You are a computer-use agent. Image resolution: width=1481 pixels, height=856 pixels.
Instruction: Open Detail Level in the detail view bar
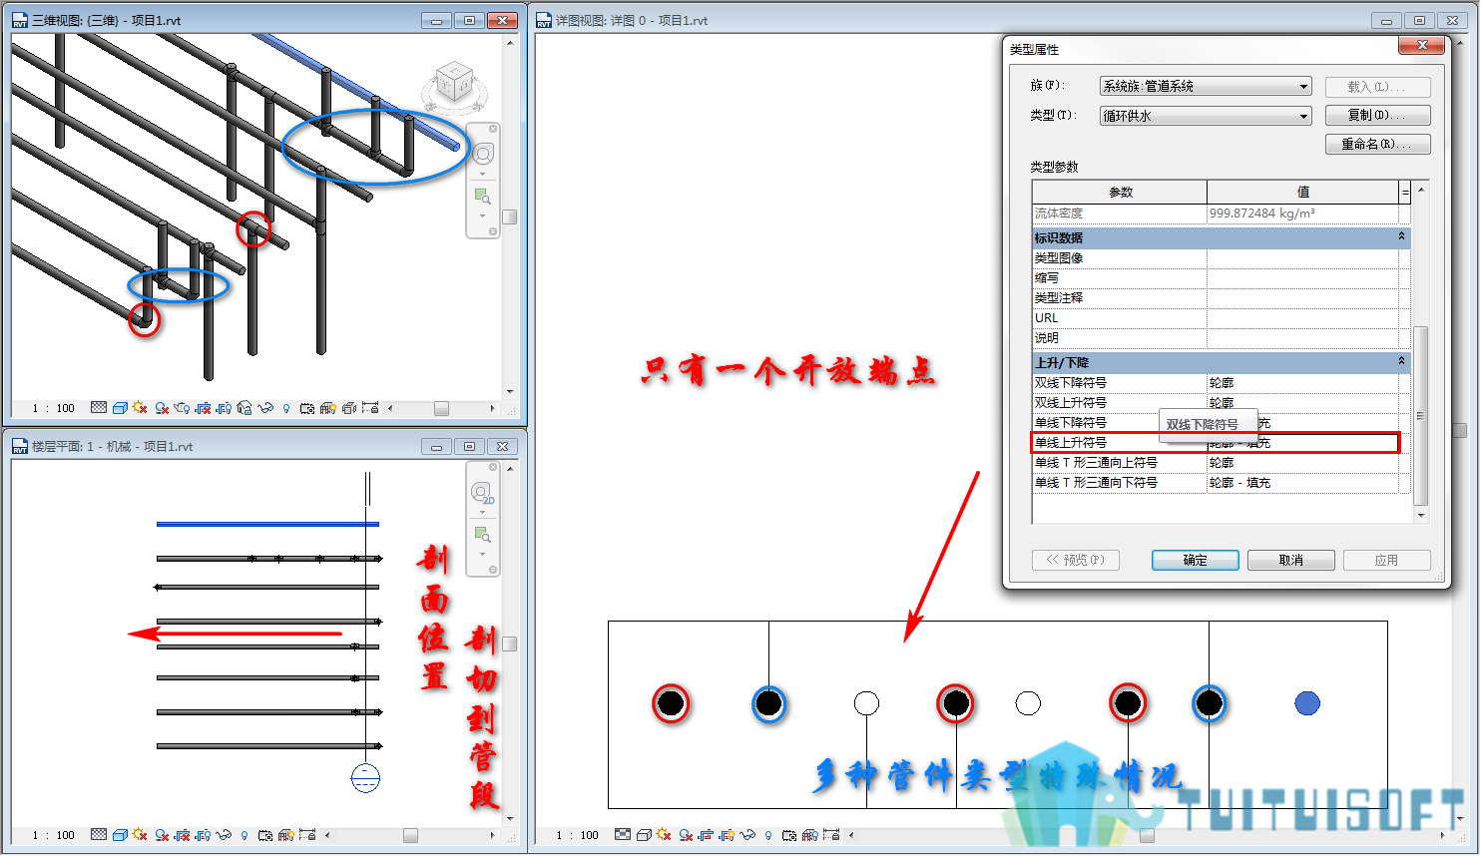tap(623, 835)
